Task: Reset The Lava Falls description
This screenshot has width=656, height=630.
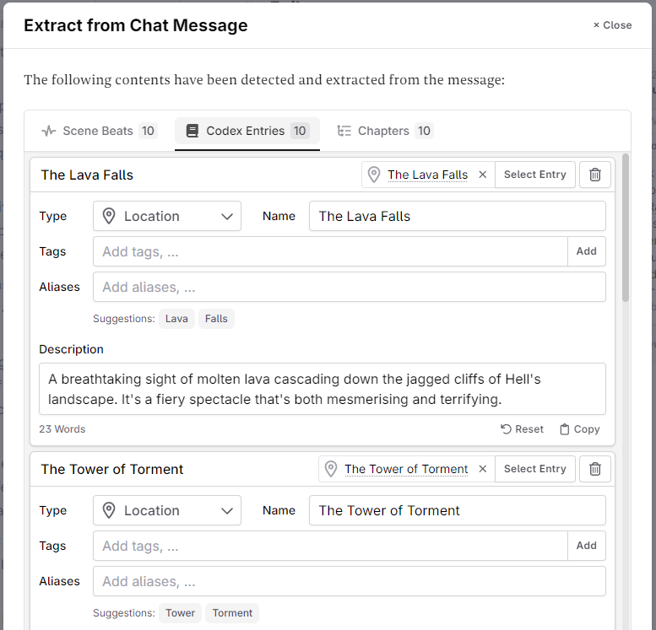Action: pos(522,429)
